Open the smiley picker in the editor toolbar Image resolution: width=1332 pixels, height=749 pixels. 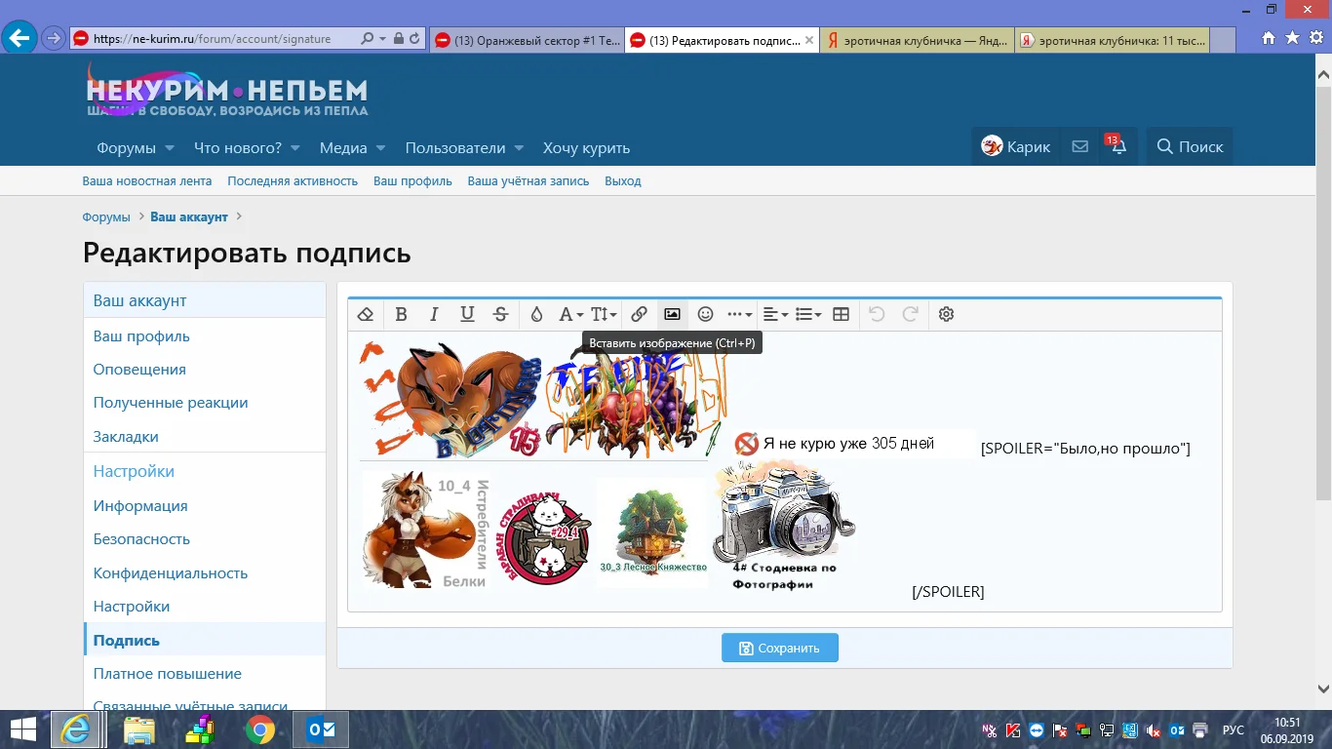click(x=704, y=314)
